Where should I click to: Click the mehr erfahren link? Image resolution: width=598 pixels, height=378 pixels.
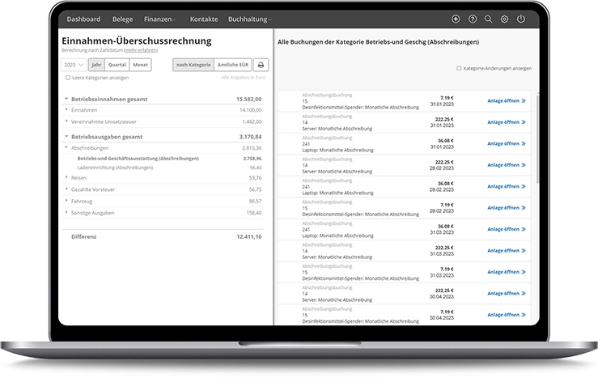pyautogui.click(x=141, y=50)
